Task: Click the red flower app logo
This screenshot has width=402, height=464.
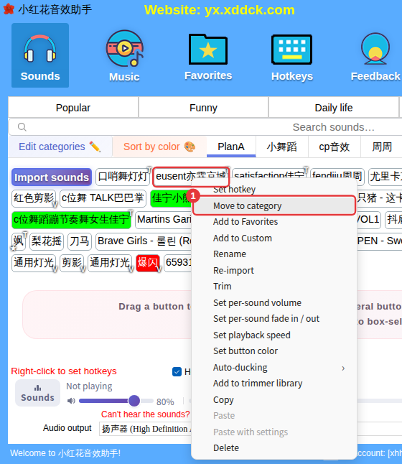Action: (x=9, y=9)
